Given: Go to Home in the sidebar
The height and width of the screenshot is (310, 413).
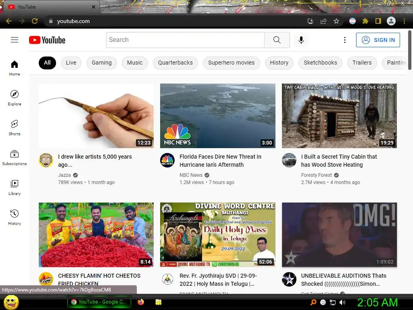Looking at the screenshot, I should pyautogui.click(x=15, y=68).
